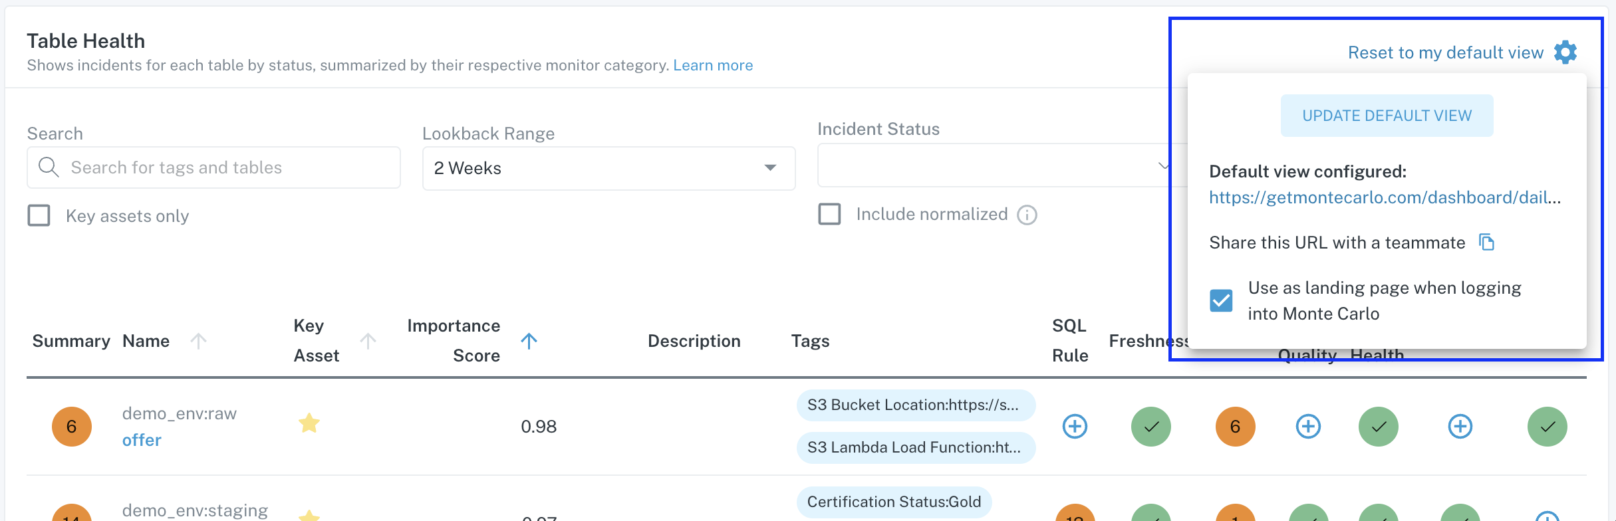Open the Lookback Range dropdown
This screenshot has height=521, width=1616.
tap(608, 168)
